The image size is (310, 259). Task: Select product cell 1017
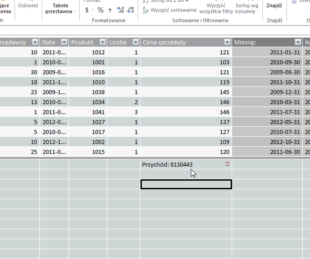88,132
